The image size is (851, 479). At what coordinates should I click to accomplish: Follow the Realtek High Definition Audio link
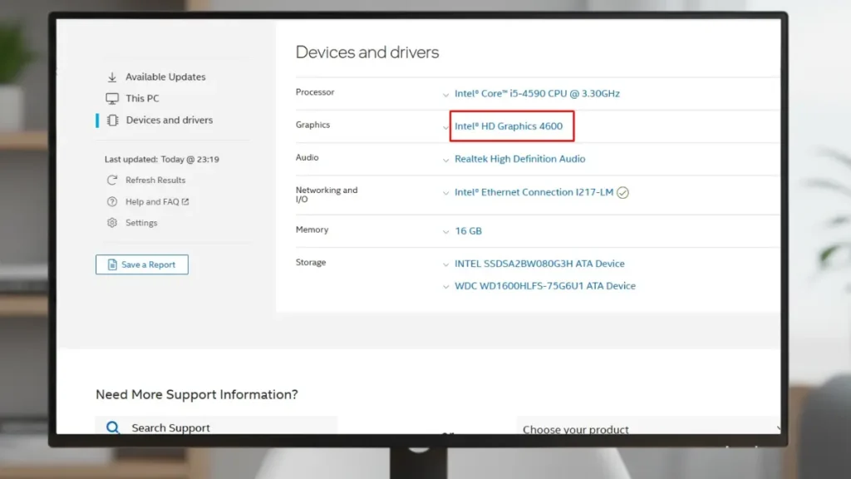tap(519, 159)
